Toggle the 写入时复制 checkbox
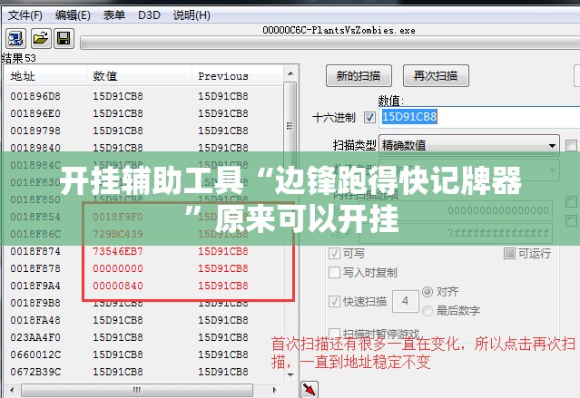 [334, 273]
